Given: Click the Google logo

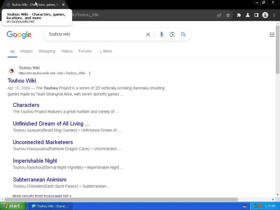Looking at the screenshot, I should [19, 35].
